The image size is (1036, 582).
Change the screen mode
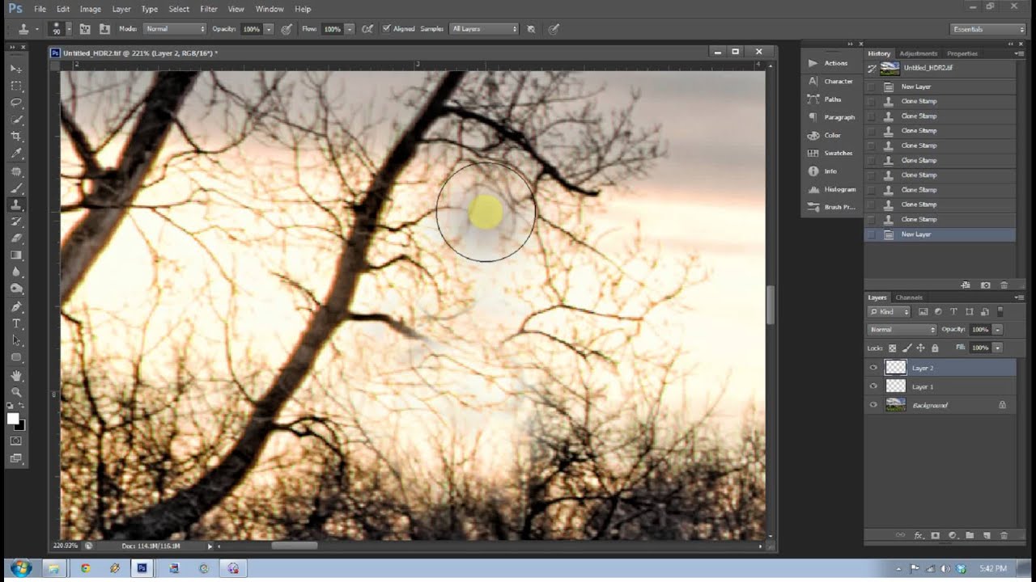coord(16,458)
